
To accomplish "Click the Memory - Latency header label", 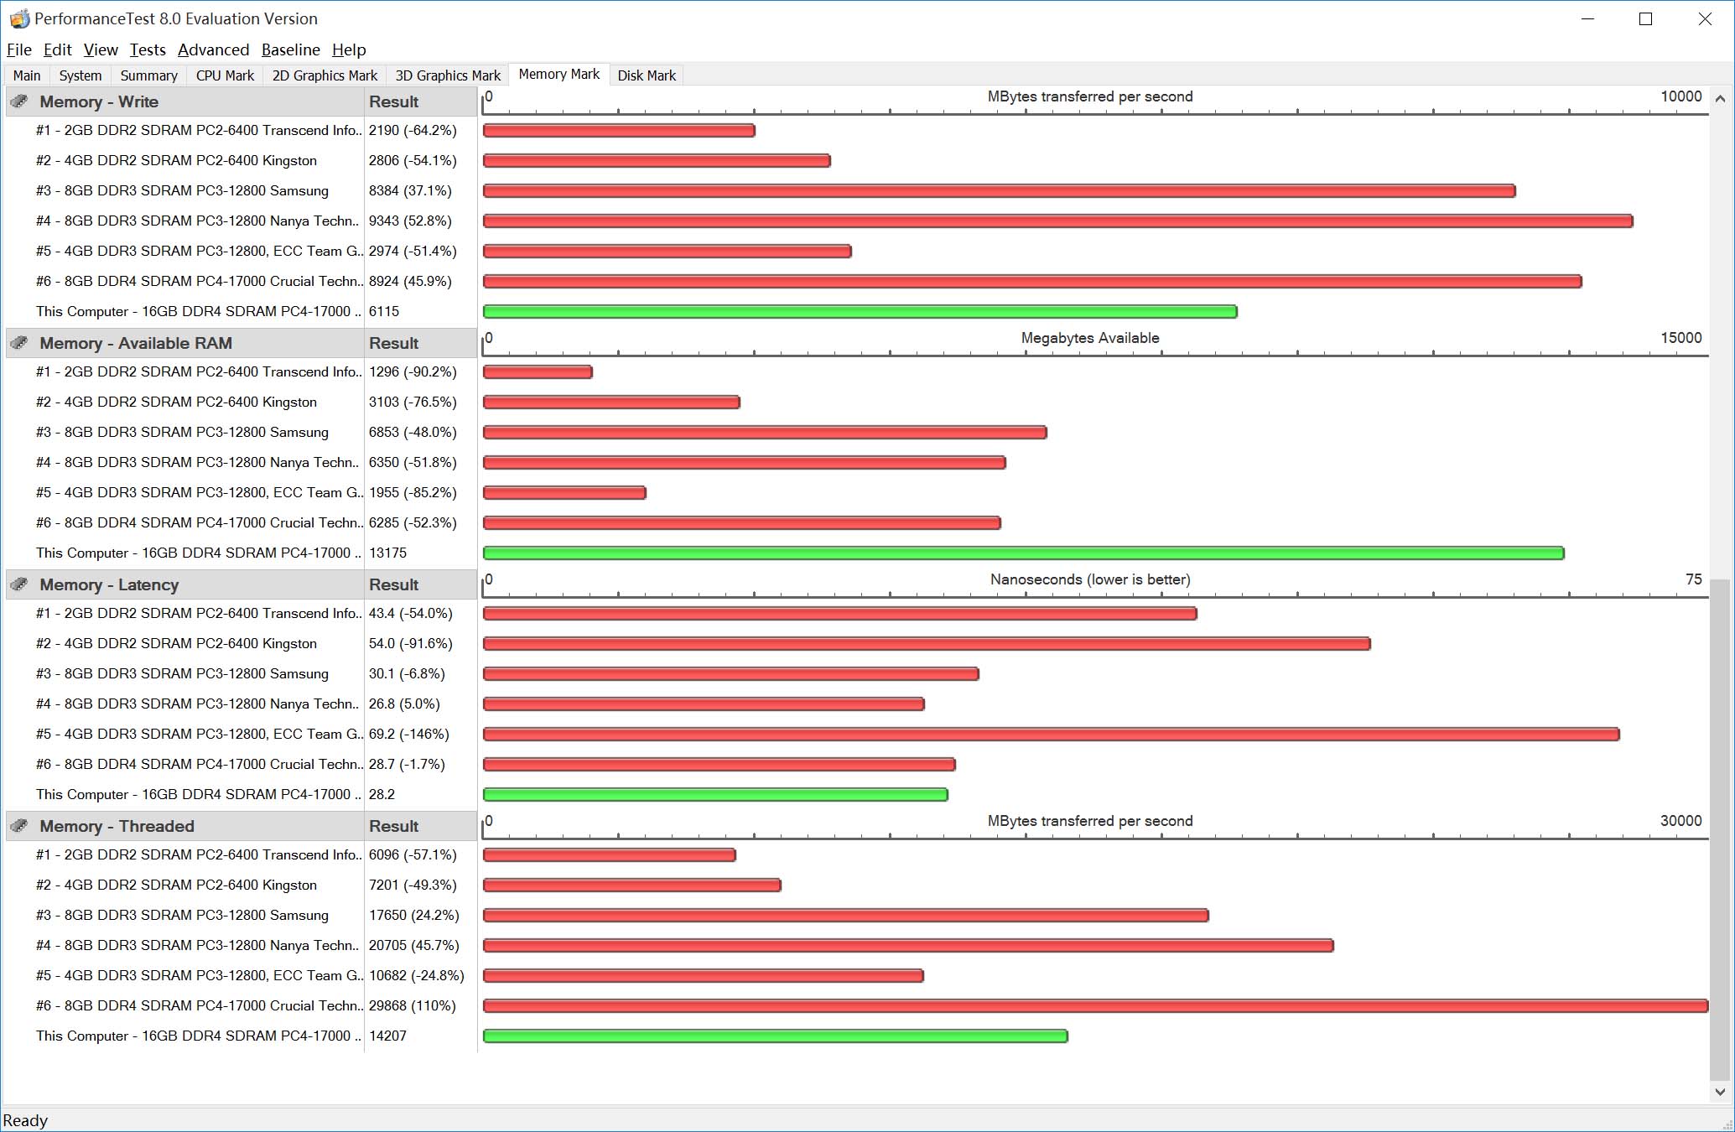I will (x=109, y=584).
